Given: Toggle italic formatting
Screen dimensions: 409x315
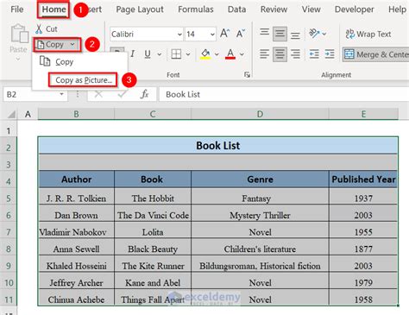Looking at the screenshot, I should (x=132, y=54).
